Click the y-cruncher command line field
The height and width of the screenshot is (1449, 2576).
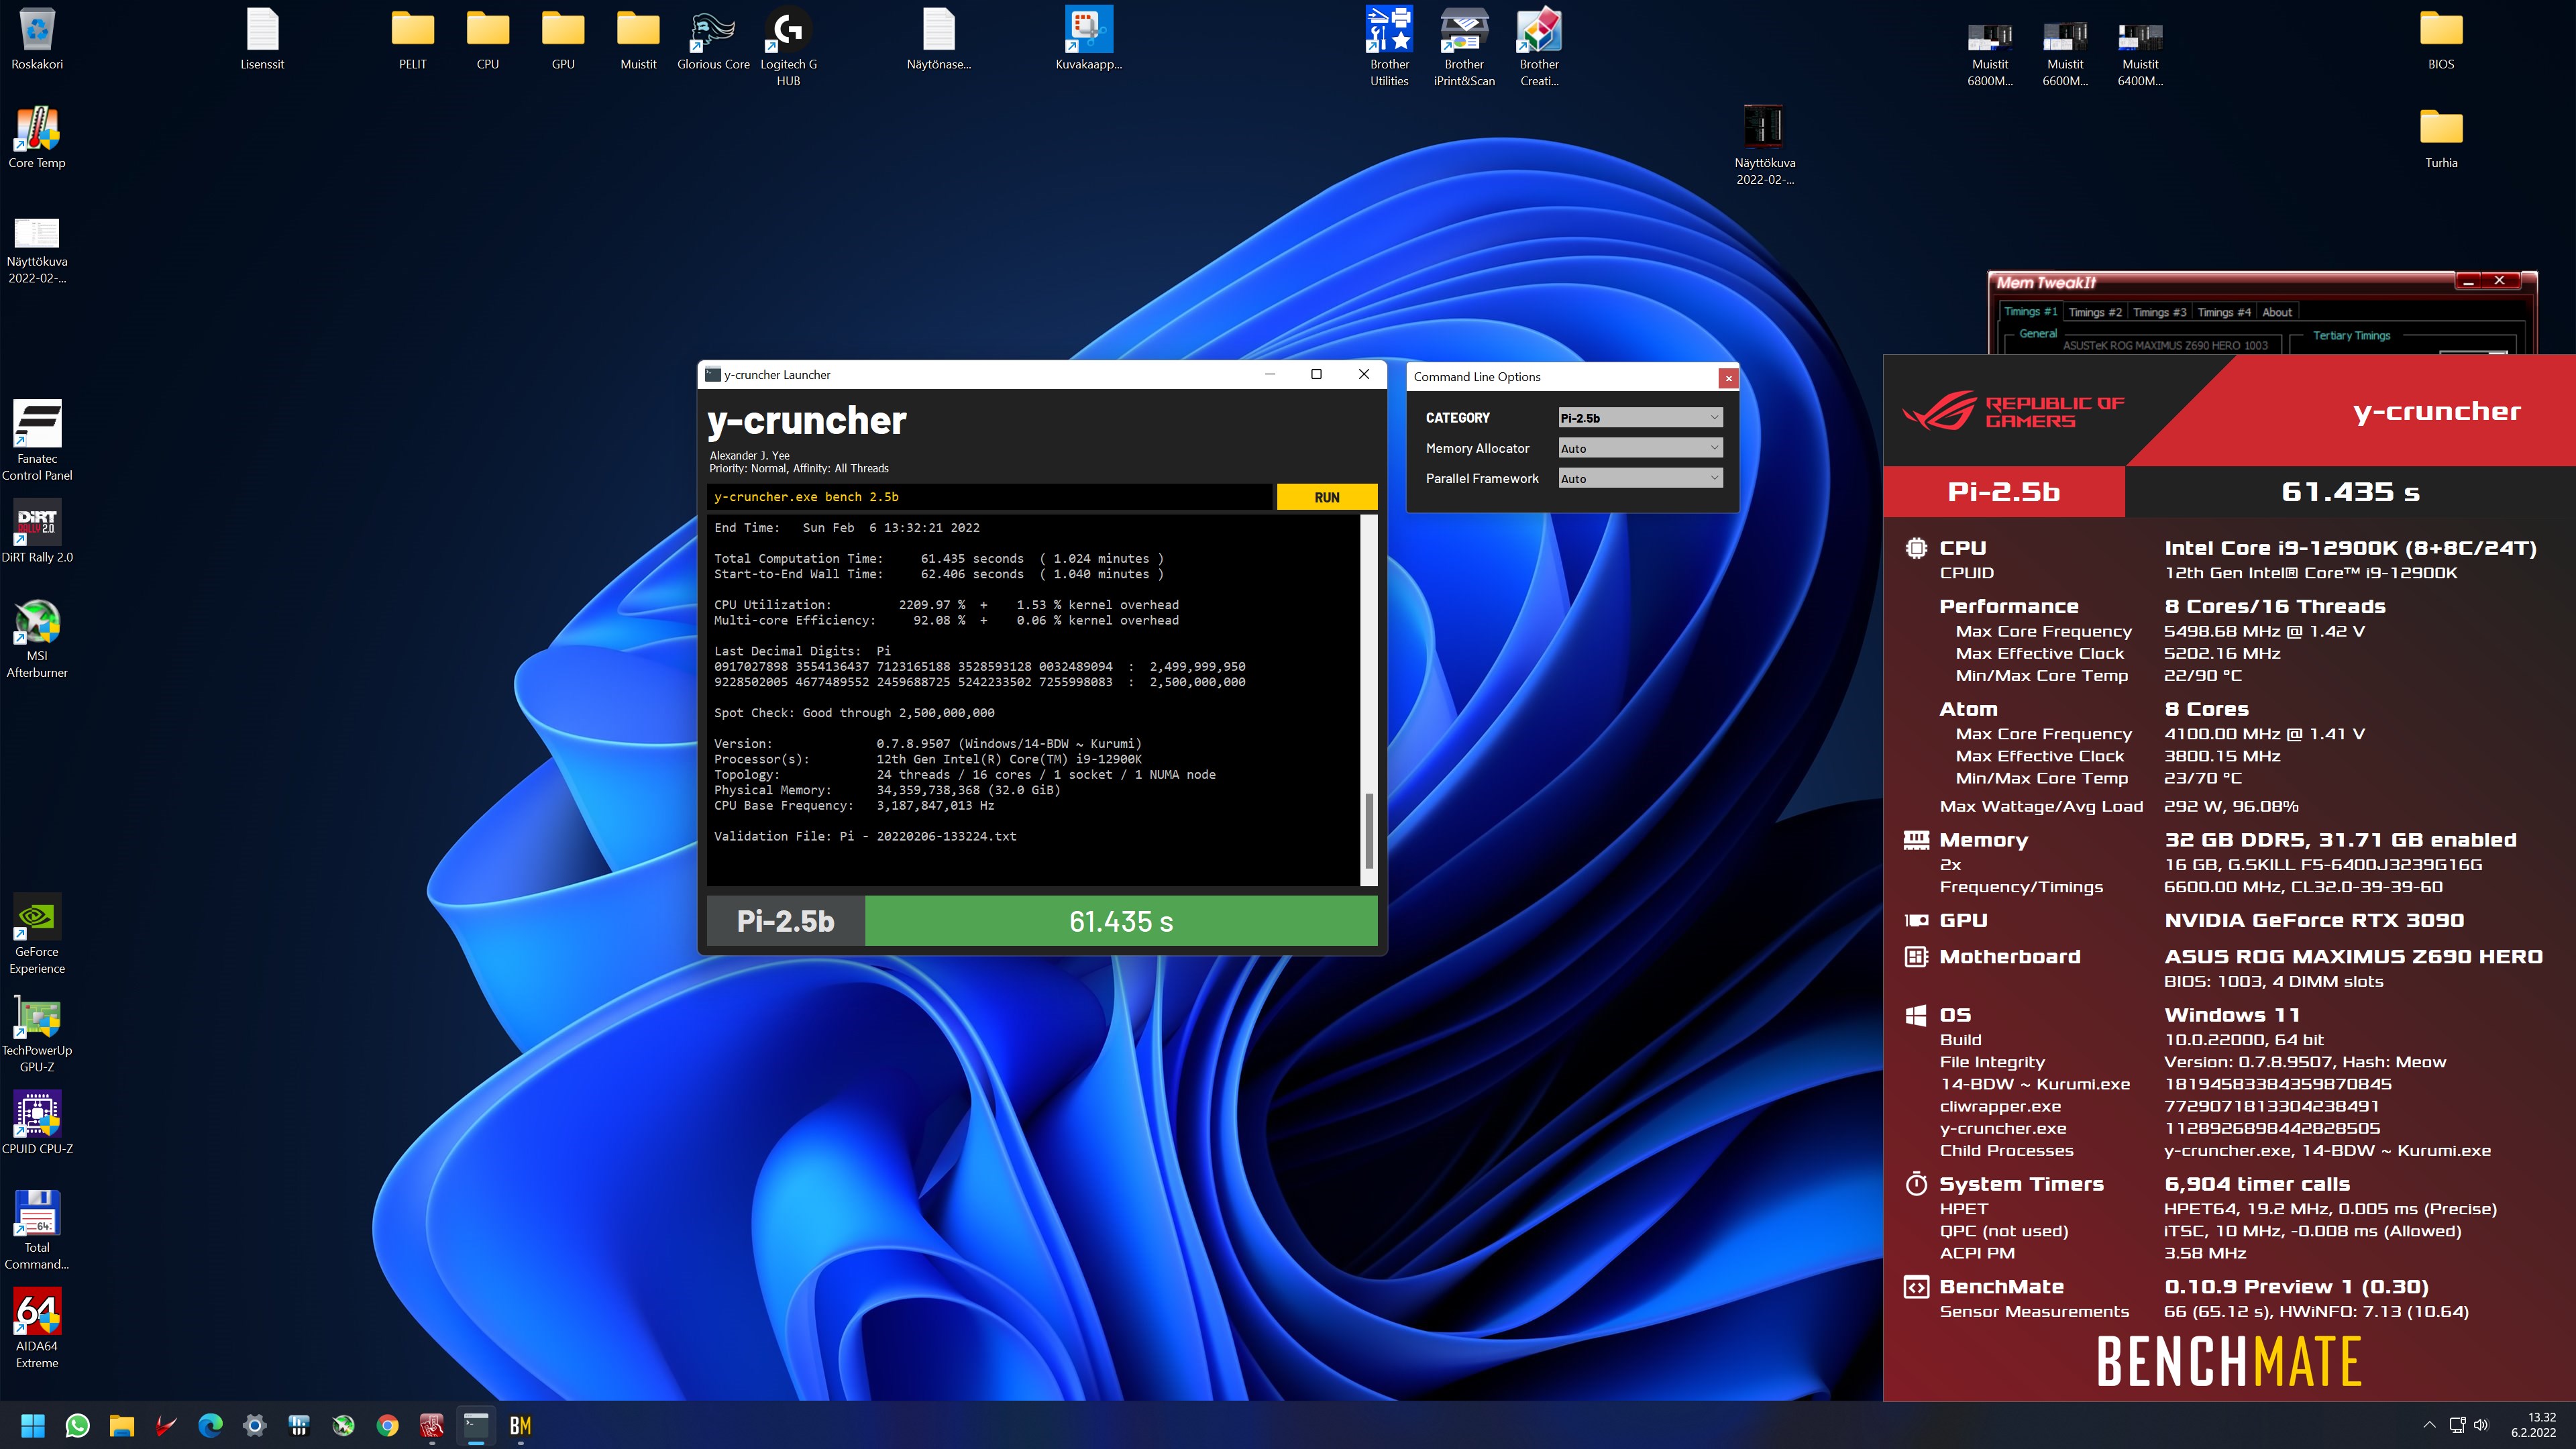989,497
